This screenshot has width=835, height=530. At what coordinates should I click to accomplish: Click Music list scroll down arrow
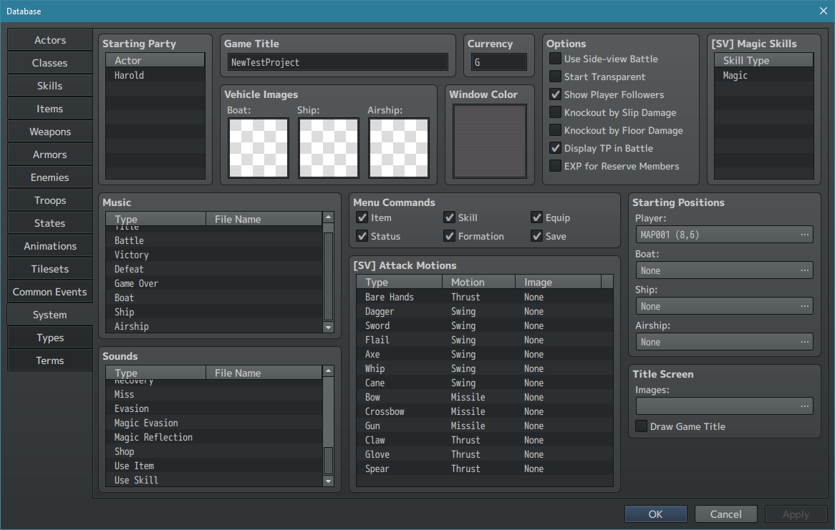(x=328, y=328)
